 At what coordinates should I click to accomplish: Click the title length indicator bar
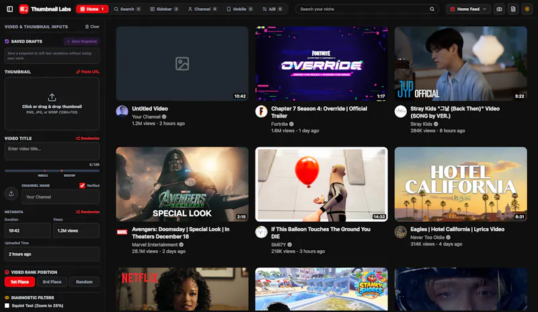point(52,170)
